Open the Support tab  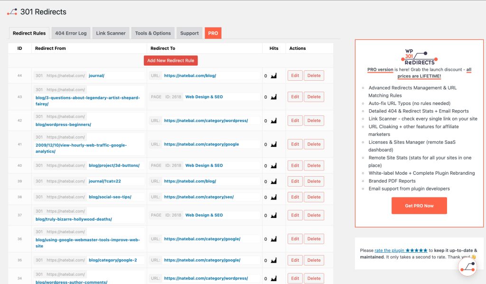(x=189, y=33)
